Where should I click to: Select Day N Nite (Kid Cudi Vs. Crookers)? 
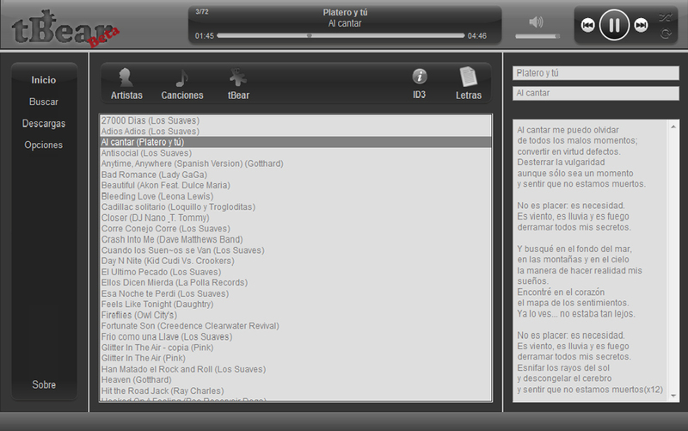pyautogui.click(x=296, y=261)
